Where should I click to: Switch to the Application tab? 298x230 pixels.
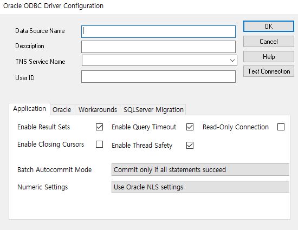29,109
